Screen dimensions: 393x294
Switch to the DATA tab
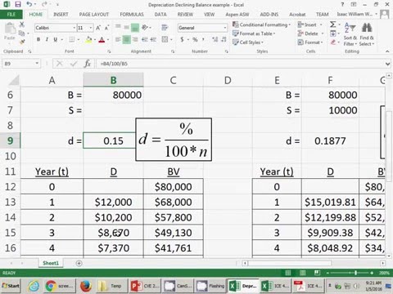pos(160,14)
